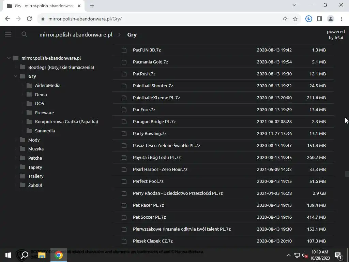Open Windows taskbar search
The image size is (349, 262).
(24, 255)
